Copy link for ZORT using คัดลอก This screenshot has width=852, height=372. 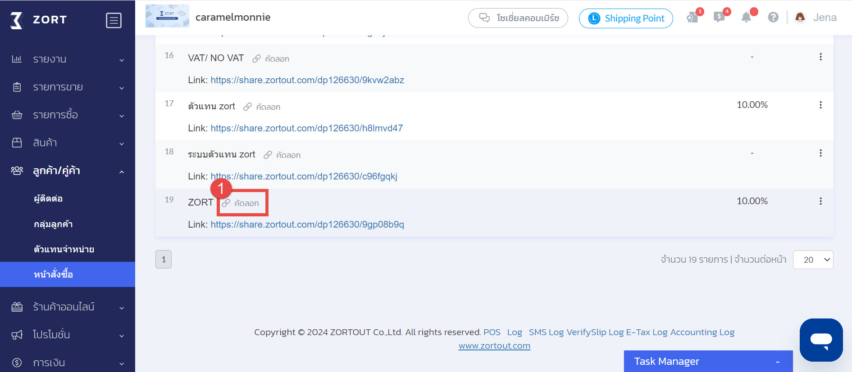tap(246, 203)
